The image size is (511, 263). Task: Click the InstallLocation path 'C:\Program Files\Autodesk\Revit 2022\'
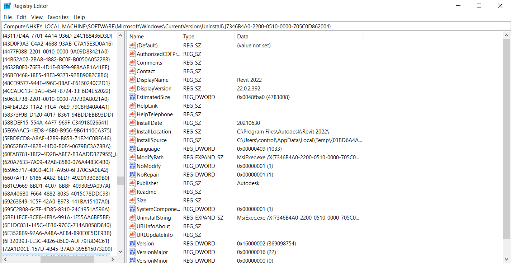click(283, 132)
